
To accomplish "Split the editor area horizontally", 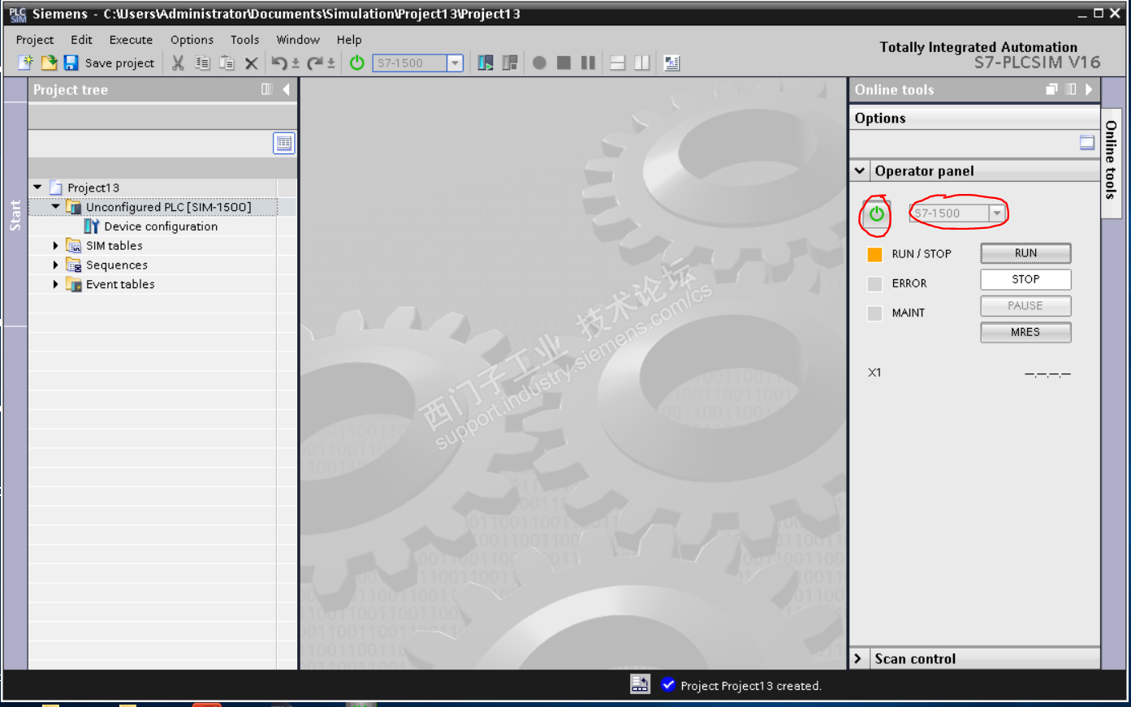I will tap(617, 63).
